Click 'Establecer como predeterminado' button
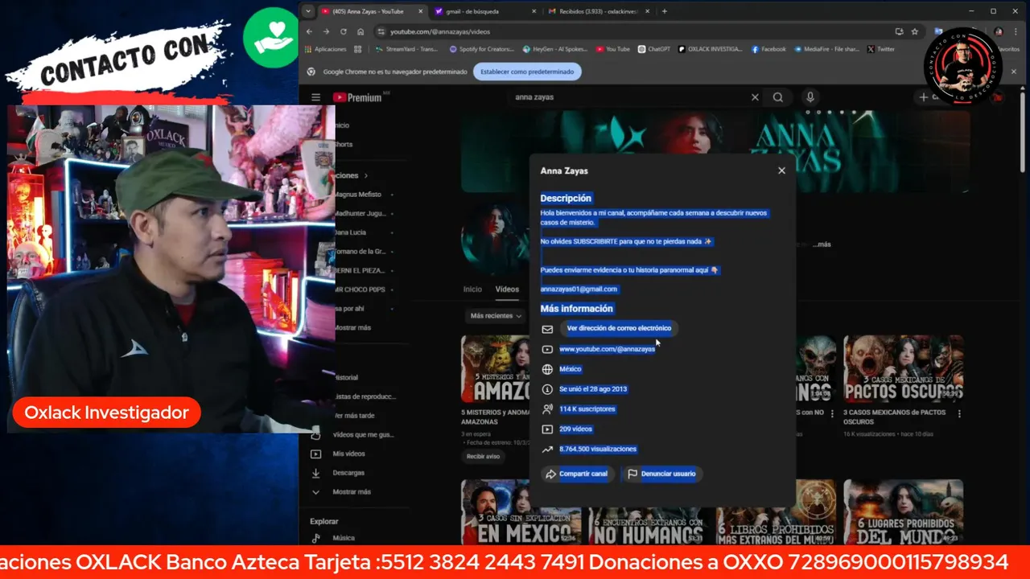Image resolution: width=1030 pixels, height=579 pixels. pos(527,72)
